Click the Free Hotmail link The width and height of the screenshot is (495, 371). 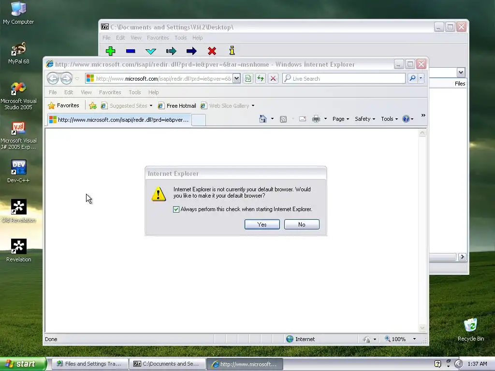pos(177,106)
